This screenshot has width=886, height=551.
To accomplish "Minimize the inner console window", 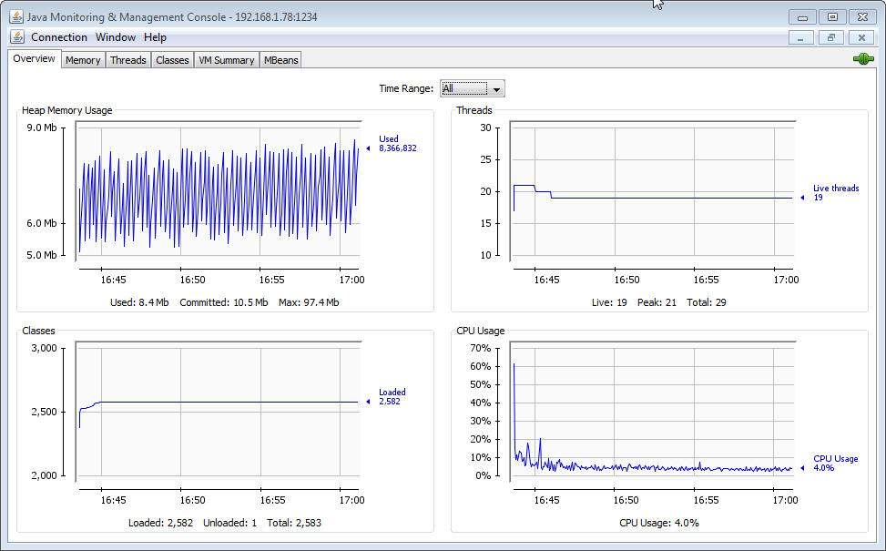I will (x=800, y=37).
